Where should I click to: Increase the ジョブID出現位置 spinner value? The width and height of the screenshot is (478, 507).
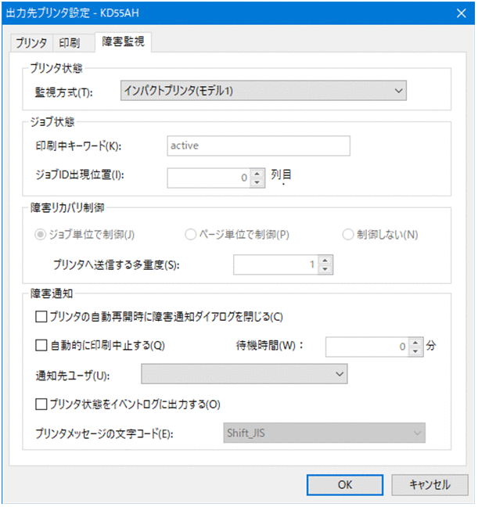pyautogui.click(x=258, y=173)
